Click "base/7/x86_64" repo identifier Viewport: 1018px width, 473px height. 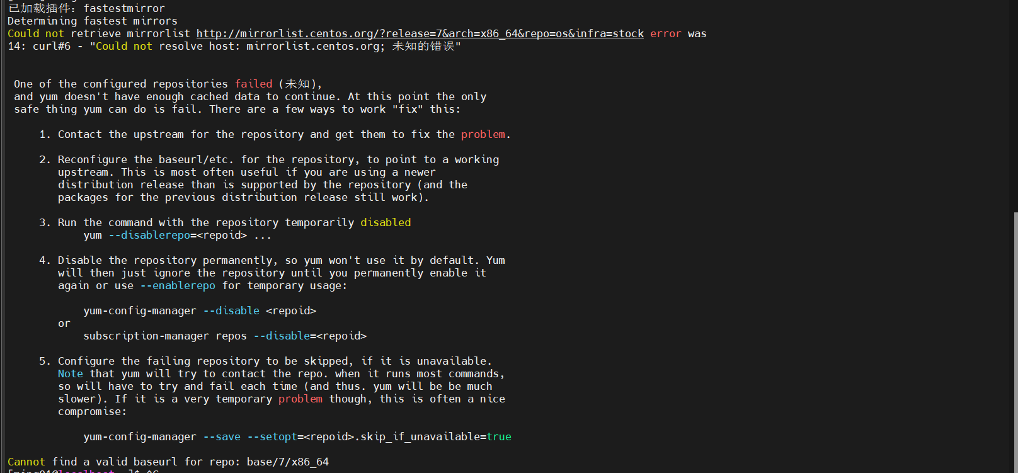coord(288,462)
